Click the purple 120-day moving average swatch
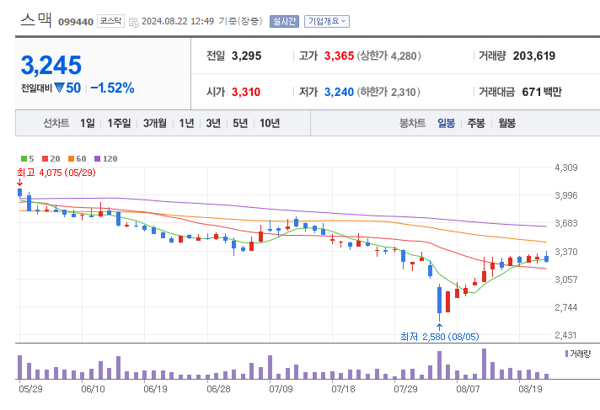The height and width of the screenshot is (410, 600). (x=97, y=159)
